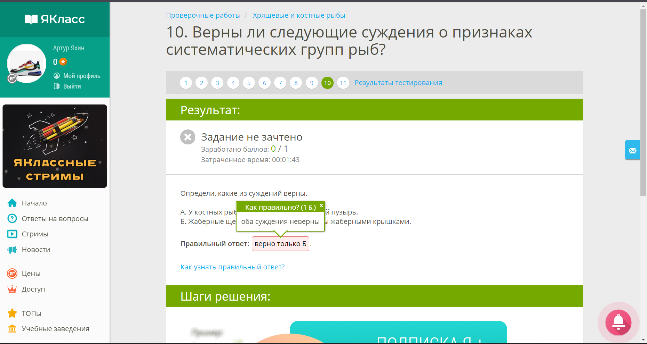Click the 'Как узнать правильный ответ?' link
Image resolution: width=647 pixels, height=344 pixels.
pos(232,267)
